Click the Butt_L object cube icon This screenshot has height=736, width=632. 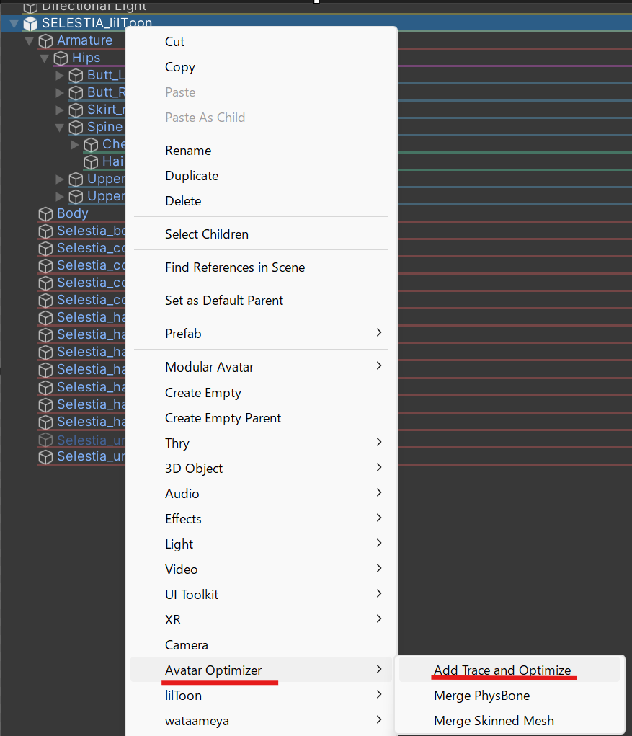pyautogui.click(x=76, y=76)
